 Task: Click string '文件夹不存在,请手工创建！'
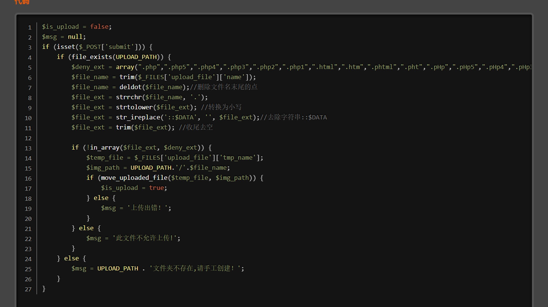pos(195,268)
